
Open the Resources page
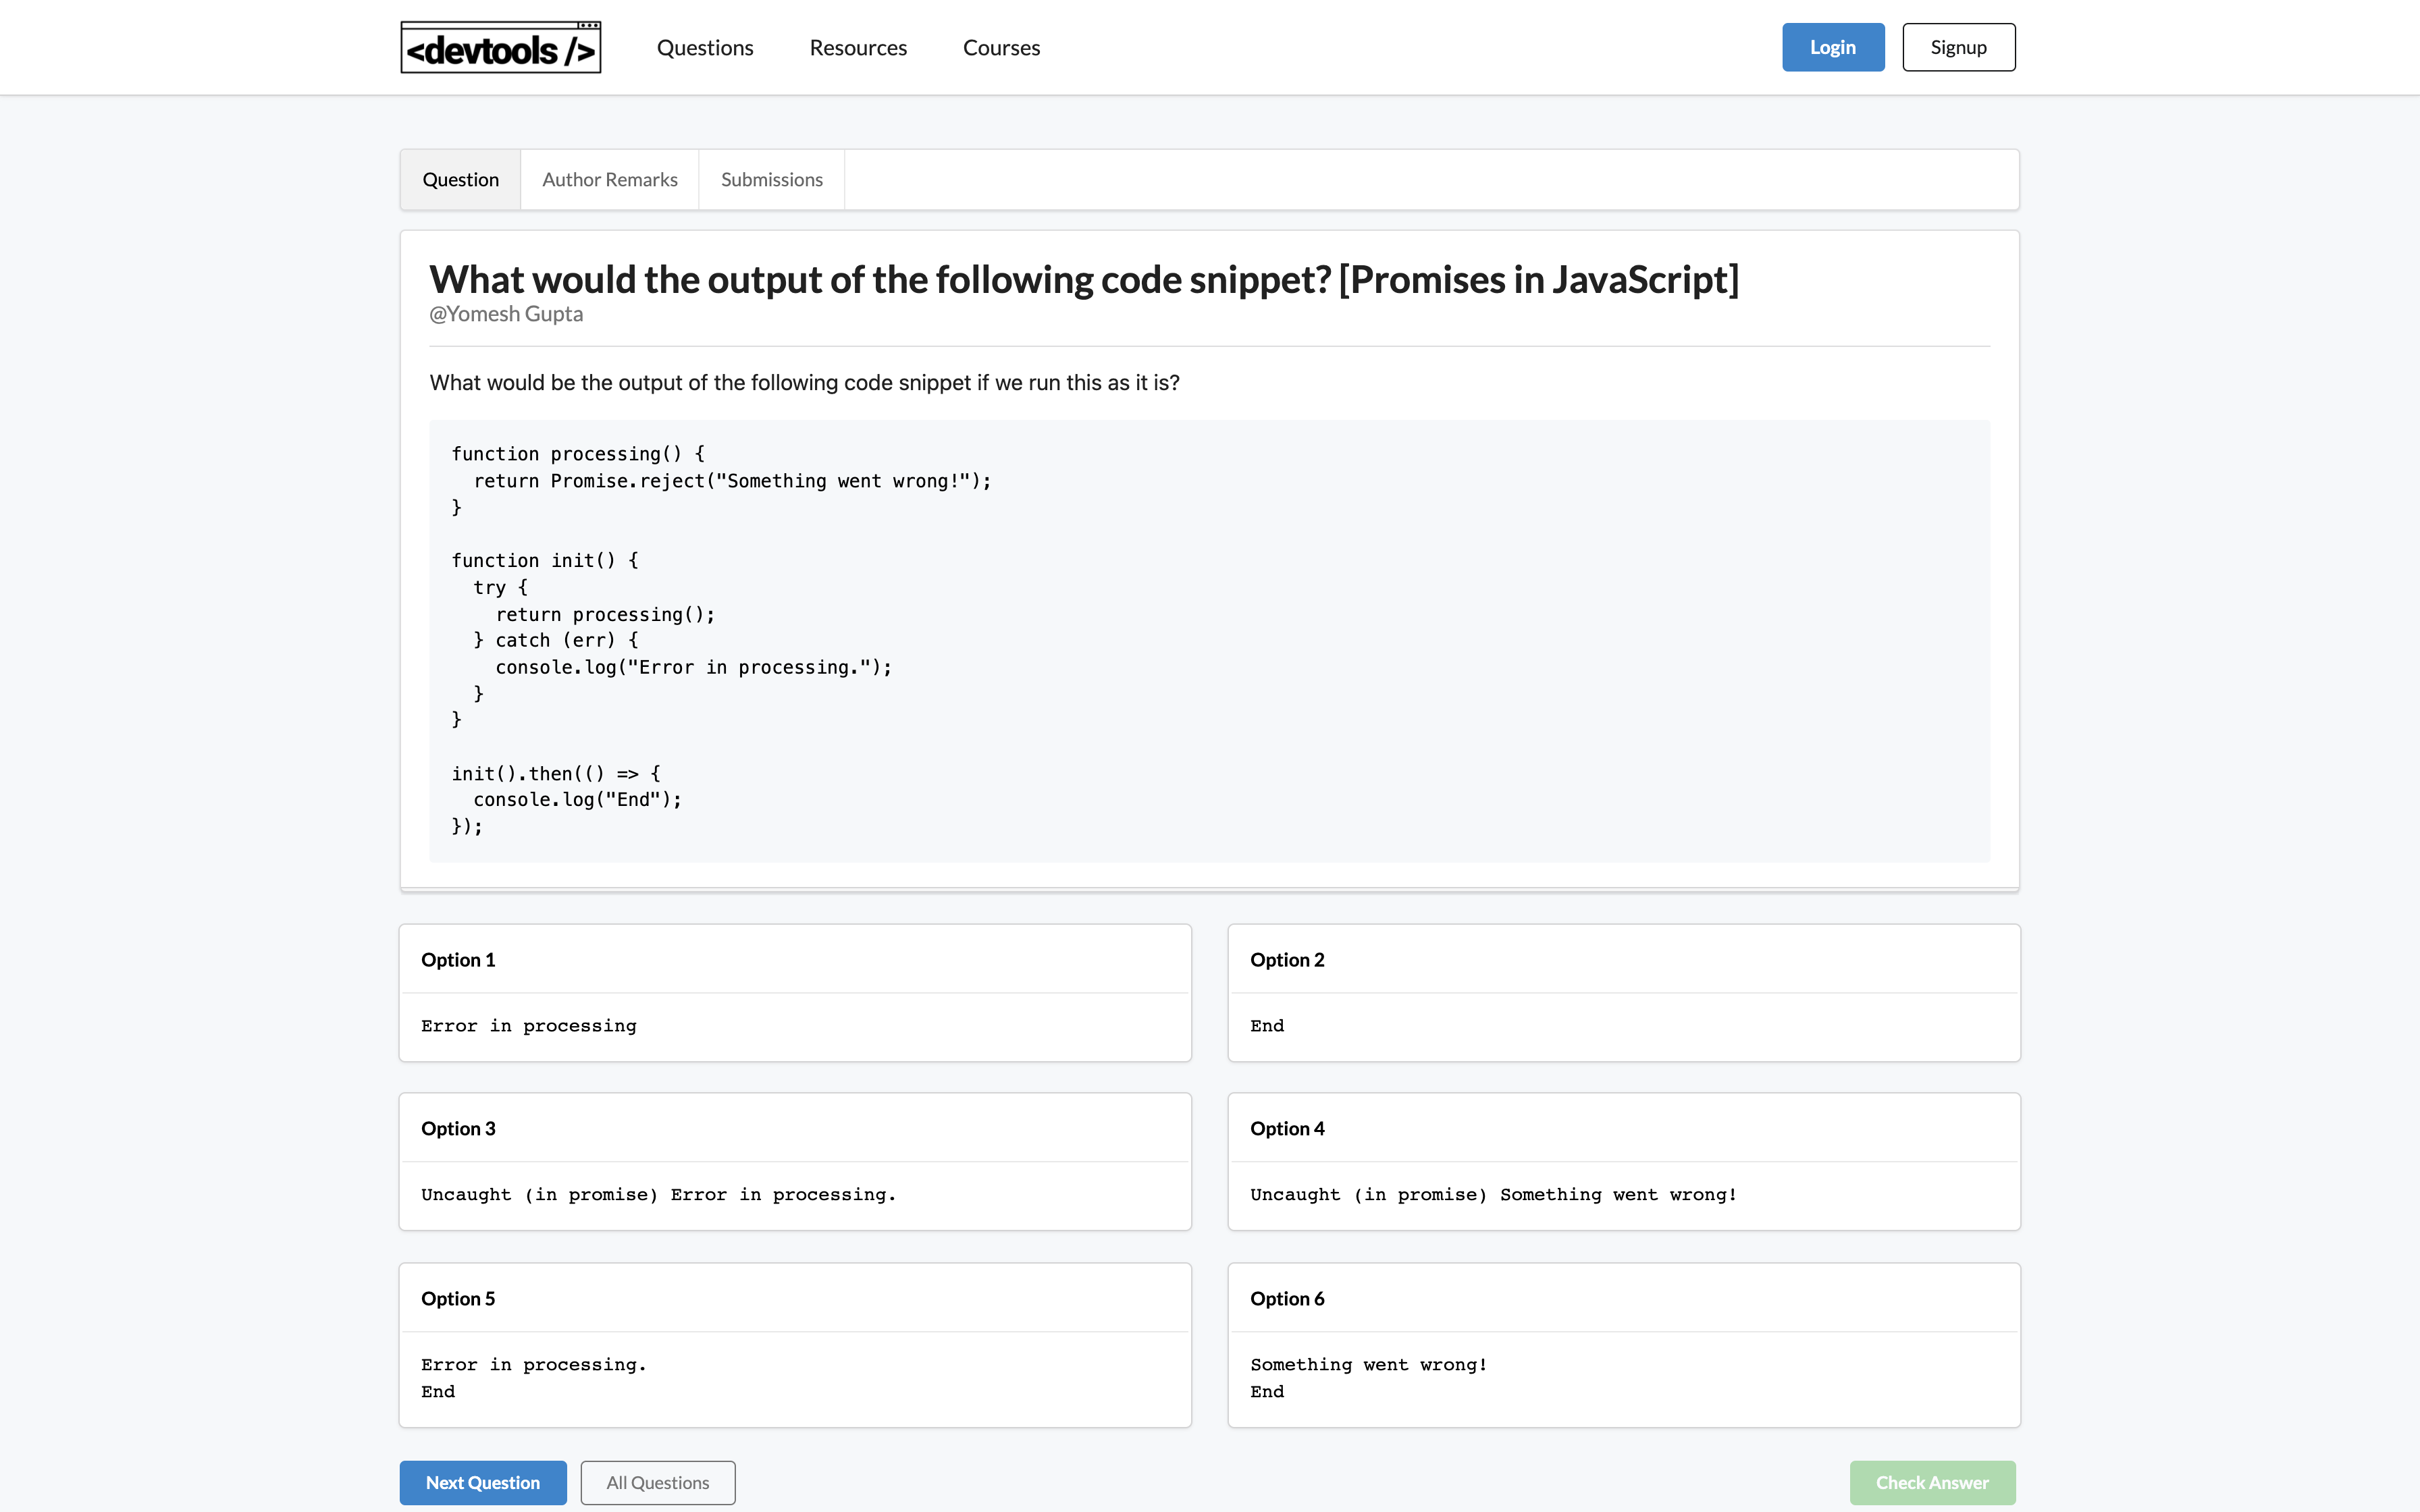coord(857,47)
